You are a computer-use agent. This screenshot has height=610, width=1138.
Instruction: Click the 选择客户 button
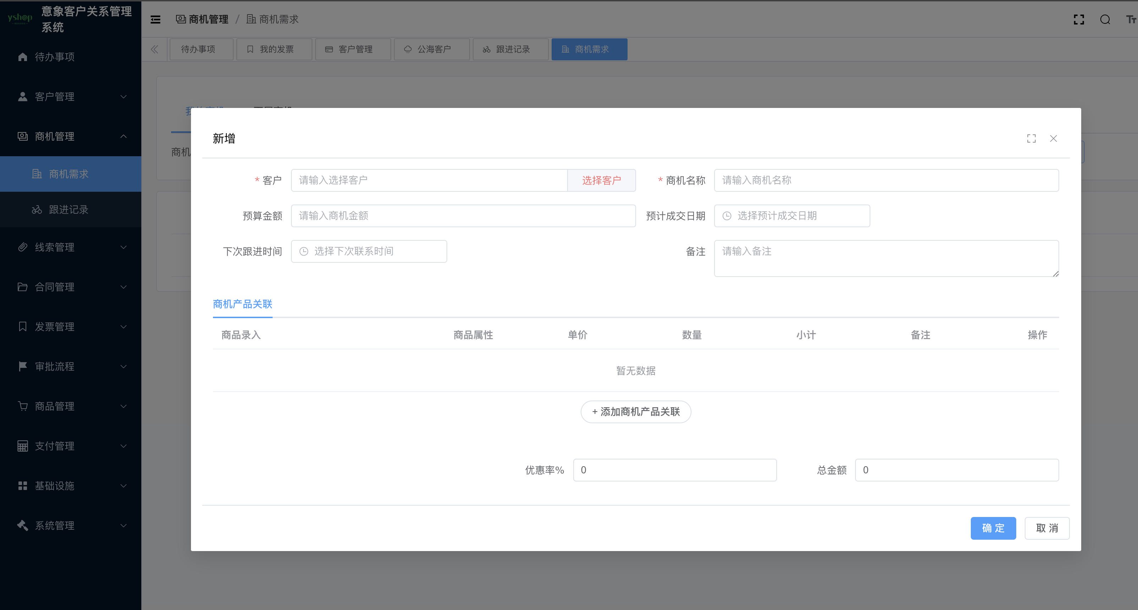(601, 180)
